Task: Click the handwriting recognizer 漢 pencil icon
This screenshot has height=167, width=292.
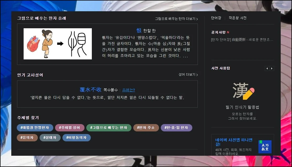Action: tap(243, 91)
